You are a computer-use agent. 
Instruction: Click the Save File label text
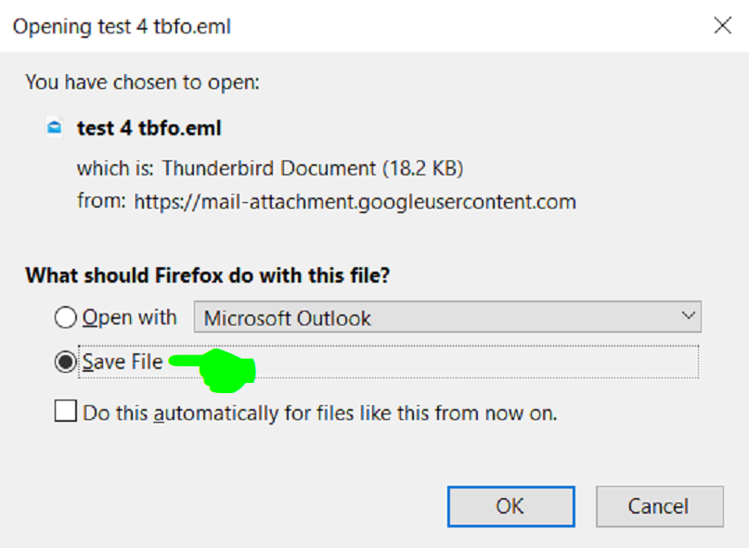[x=123, y=362]
